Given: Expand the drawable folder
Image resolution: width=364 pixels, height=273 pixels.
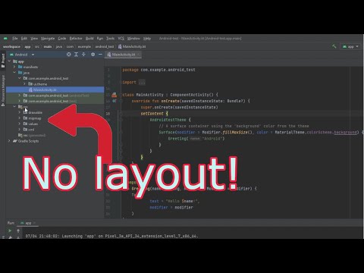Looking at the screenshot, I should click(20, 112).
